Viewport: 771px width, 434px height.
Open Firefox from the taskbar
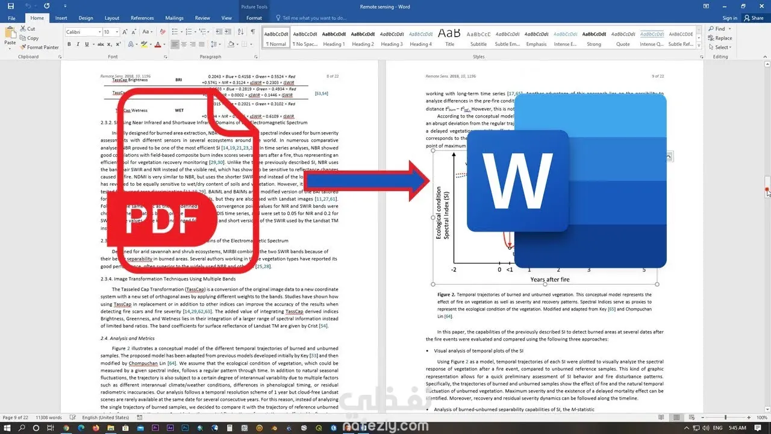(95, 427)
